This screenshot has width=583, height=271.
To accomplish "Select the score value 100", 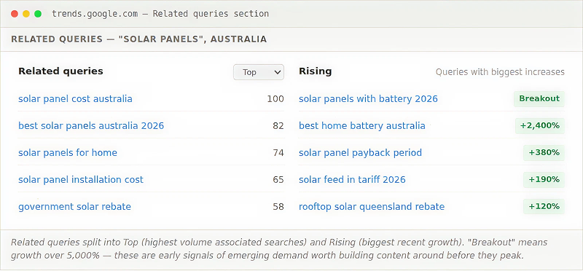I will coord(275,99).
